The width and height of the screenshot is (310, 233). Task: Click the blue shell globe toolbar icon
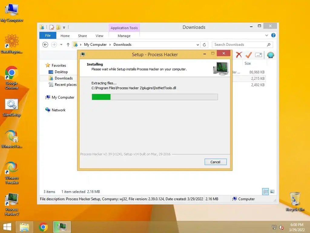coord(270,55)
